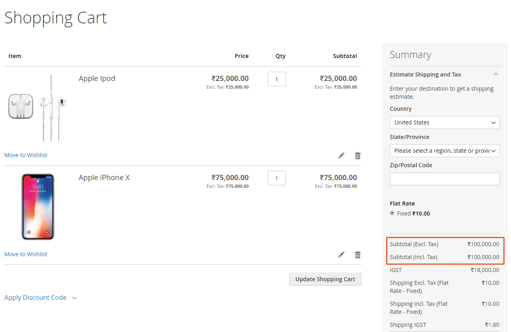Click the Shipping IGST label
This screenshot has height=332, width=511.
tap(408, 325)
